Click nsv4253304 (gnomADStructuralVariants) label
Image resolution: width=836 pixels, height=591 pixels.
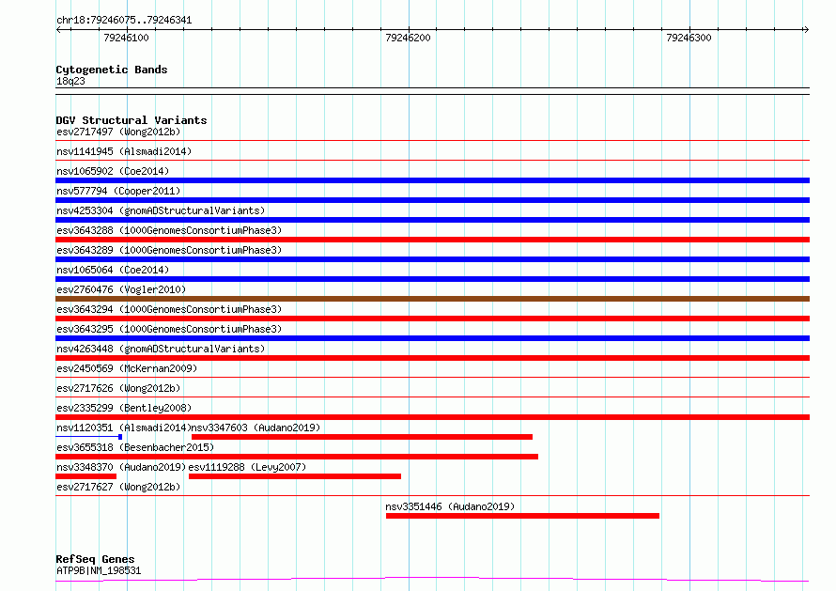[x=161, y=210]
